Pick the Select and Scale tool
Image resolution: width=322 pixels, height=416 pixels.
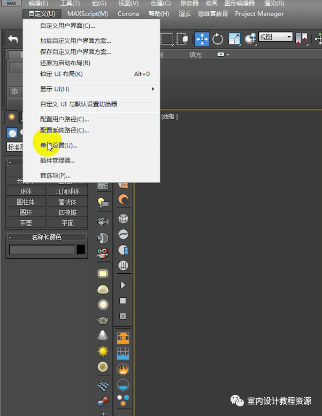pyautogui.click(x=234, y=39)
